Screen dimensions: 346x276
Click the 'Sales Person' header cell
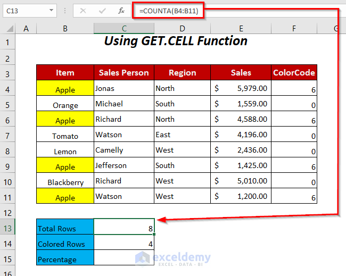tap(124, 72)
